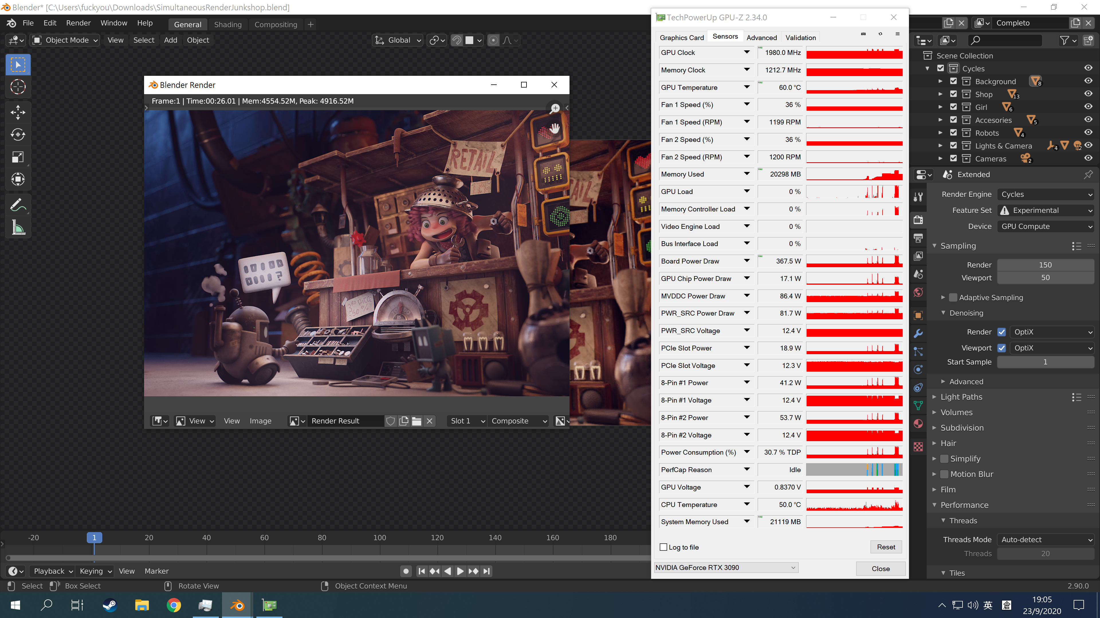1100x618 pixels.
Task: Click the Close button in GPU-Z
Action: [x=881, y=569]
